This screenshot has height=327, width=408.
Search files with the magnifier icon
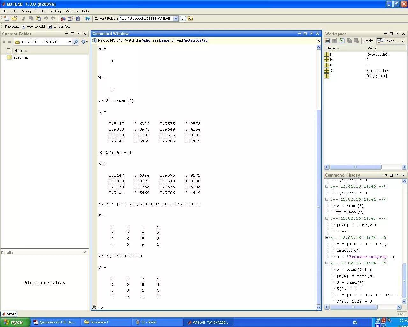(x=76, y=42)
